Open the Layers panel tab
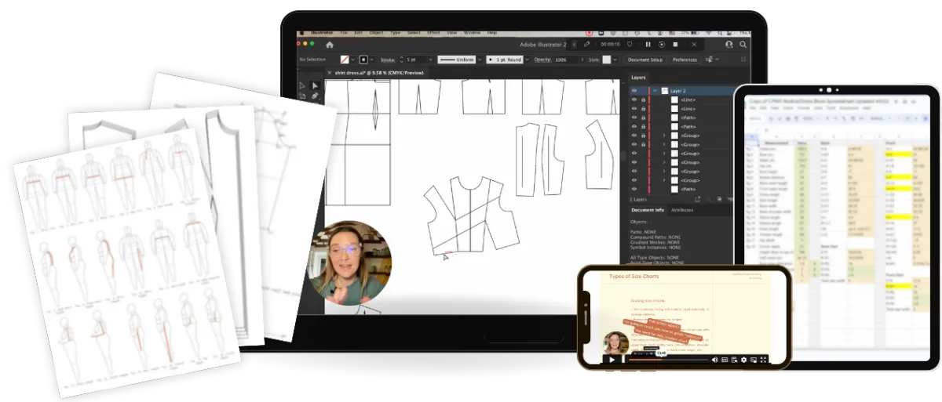 click(x=638, y=78)
